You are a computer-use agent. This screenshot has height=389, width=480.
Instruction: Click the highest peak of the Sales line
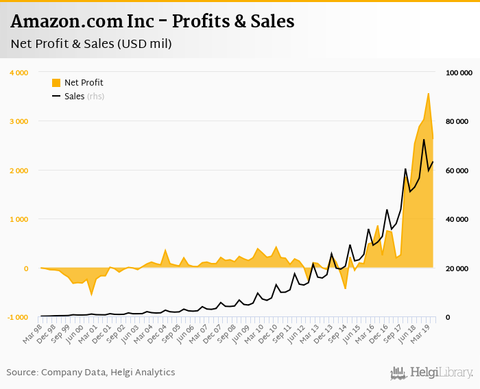(x=424, y=140)
